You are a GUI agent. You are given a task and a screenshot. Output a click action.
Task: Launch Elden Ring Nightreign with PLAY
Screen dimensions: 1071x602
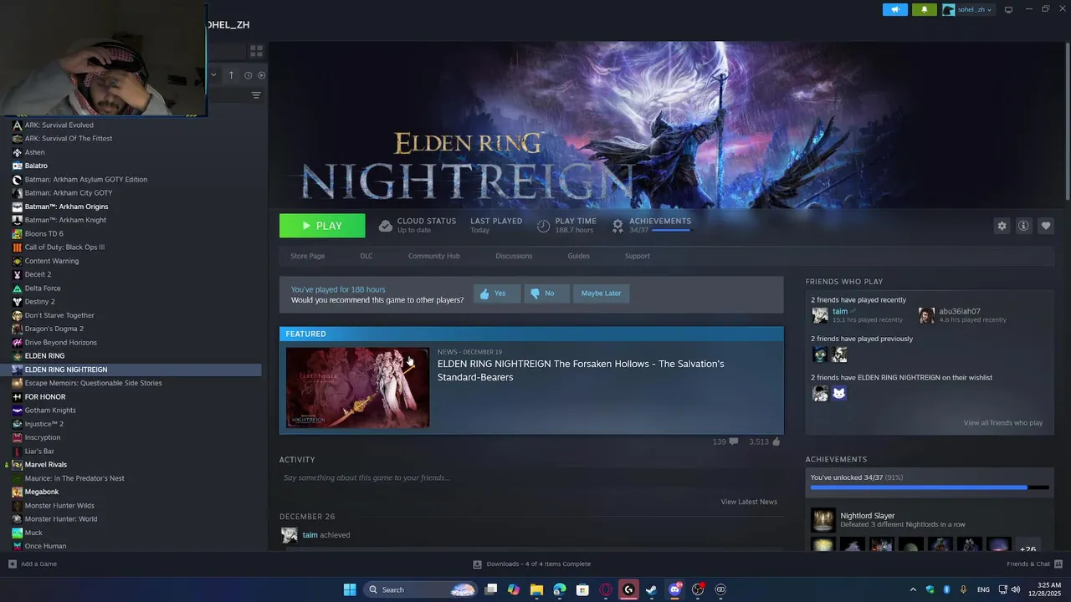tap(322, 226)
